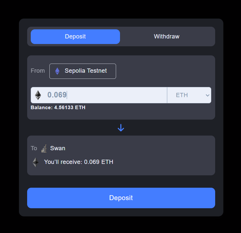Open the Sepolia Testnet network selector
Screen dimensions: 241x233
pos(83,71)
